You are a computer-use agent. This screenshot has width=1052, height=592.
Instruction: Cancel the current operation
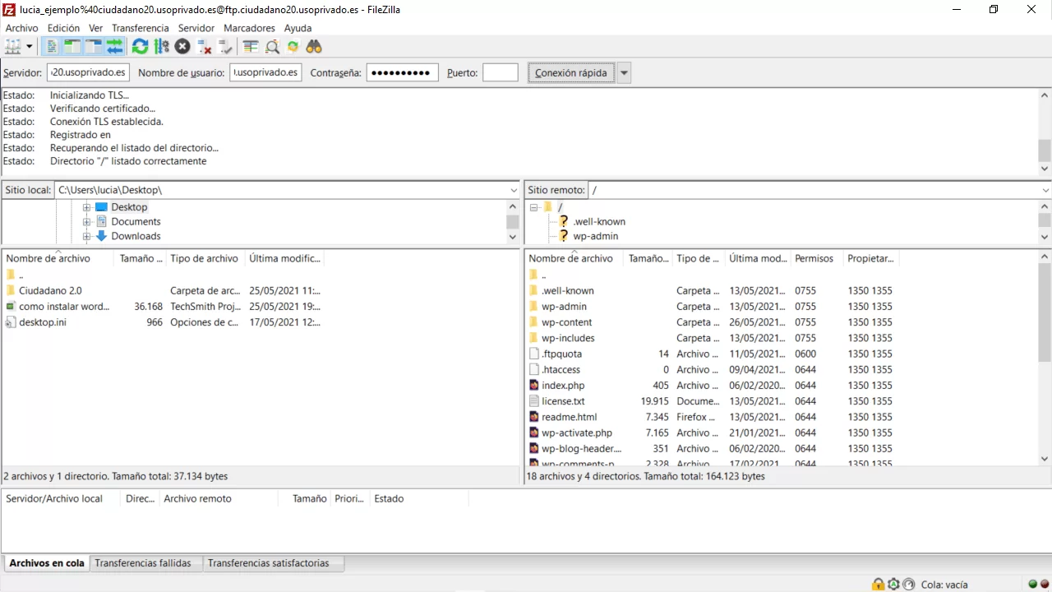click(182, 47)
